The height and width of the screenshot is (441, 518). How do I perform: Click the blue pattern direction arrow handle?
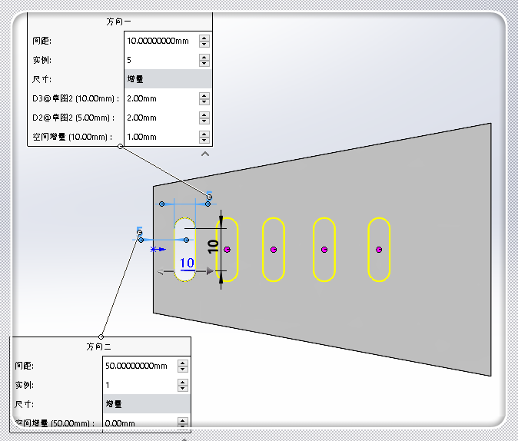click(158, 250)
